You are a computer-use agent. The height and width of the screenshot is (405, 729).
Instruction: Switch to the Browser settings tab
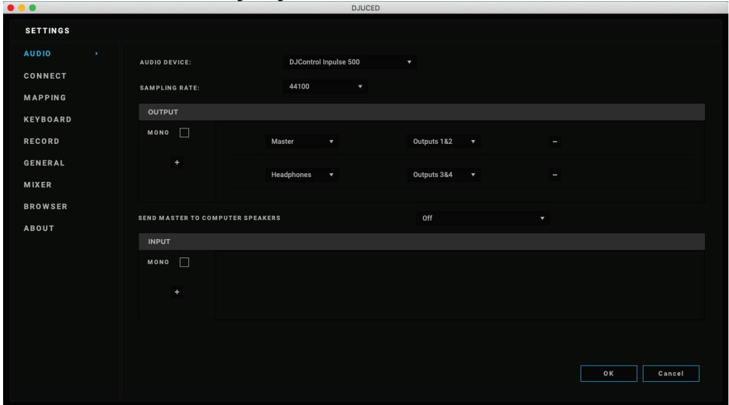click(x=46, y=206)
